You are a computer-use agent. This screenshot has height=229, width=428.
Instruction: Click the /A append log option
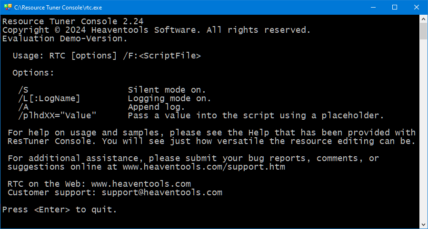point(23,107)
